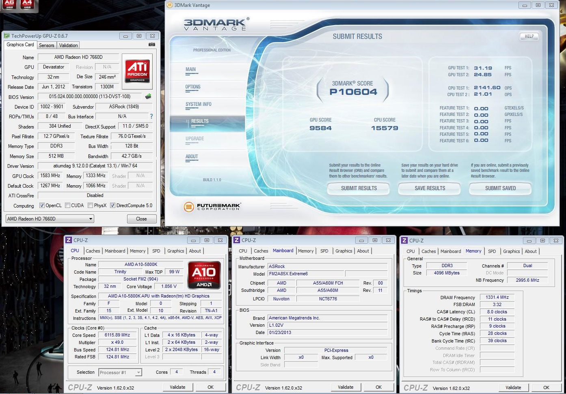The height and width of the screenshot is (394, 566).
Task: Click the TechPowerUp GPU-Z title bar icon
Action: click(x=6, y=36)
